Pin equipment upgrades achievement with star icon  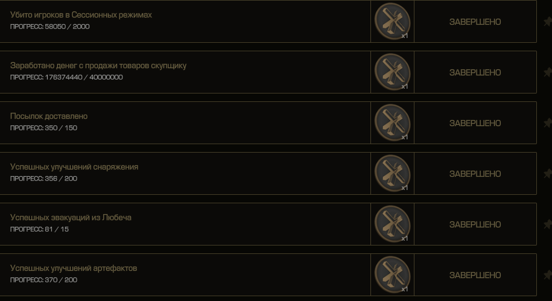click(x=548, y=174)
